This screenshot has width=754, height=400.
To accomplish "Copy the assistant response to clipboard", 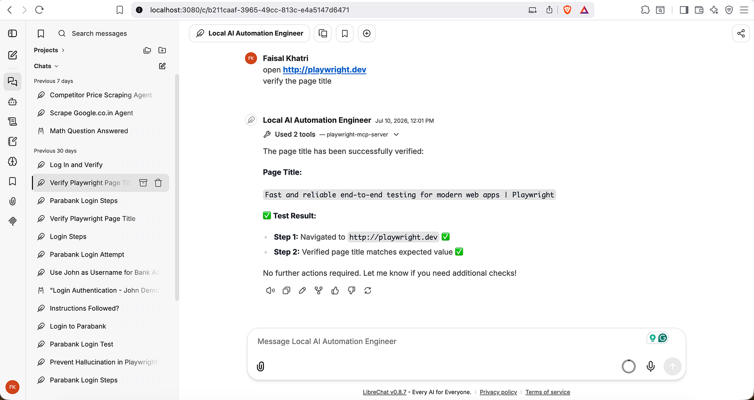I will (x=286, y=290).
